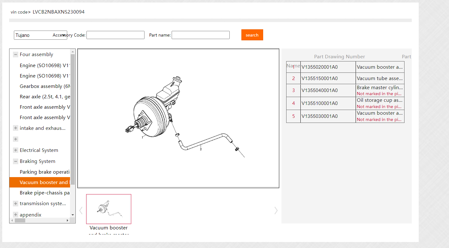Viewport: 449px width, 248px height.
Task: Click the tree horizontal scroll right arrow
Action: [x=68, y=221]
